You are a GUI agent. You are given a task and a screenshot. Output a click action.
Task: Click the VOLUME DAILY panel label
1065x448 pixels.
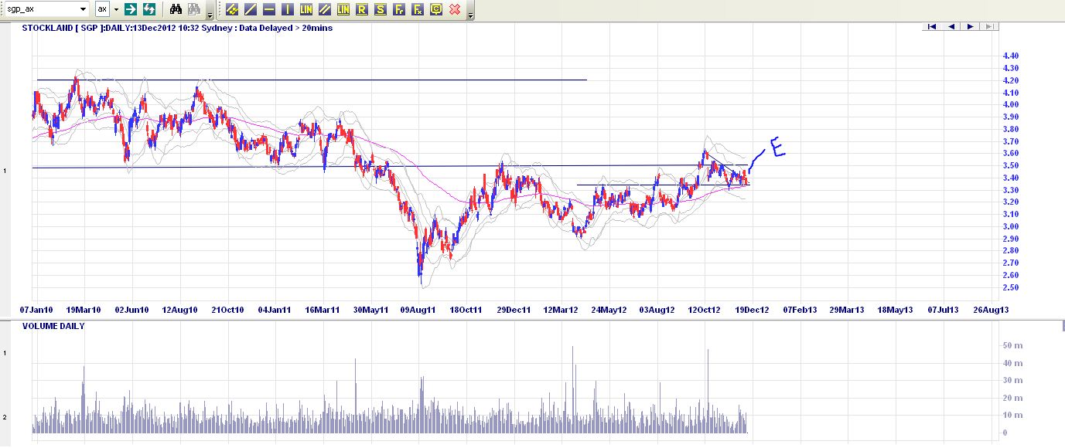tap(53, 326)
